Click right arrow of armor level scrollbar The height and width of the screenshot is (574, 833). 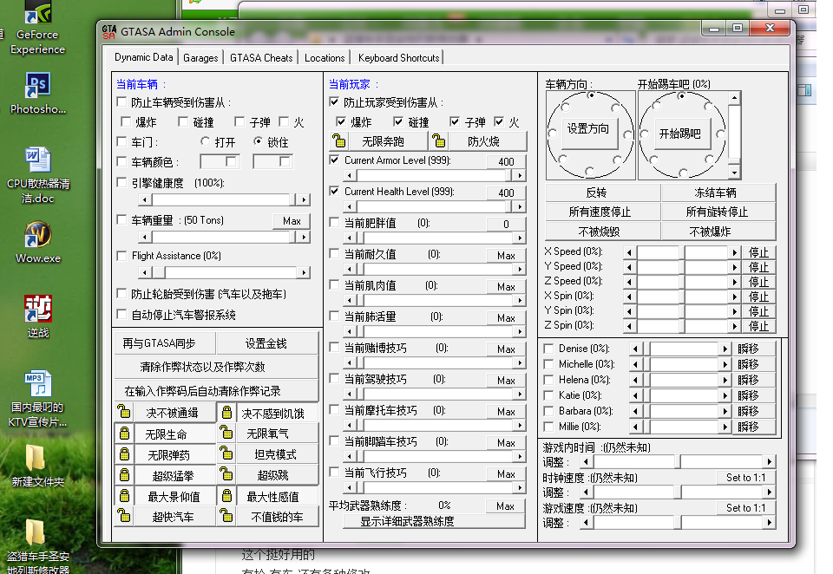520,175
